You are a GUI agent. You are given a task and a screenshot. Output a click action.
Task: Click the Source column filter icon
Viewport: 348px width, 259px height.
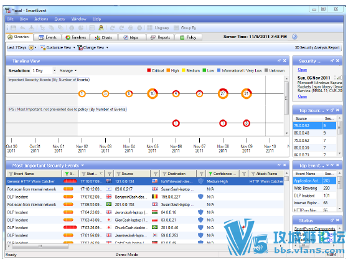pyautogui.click(x=118, y=174)
